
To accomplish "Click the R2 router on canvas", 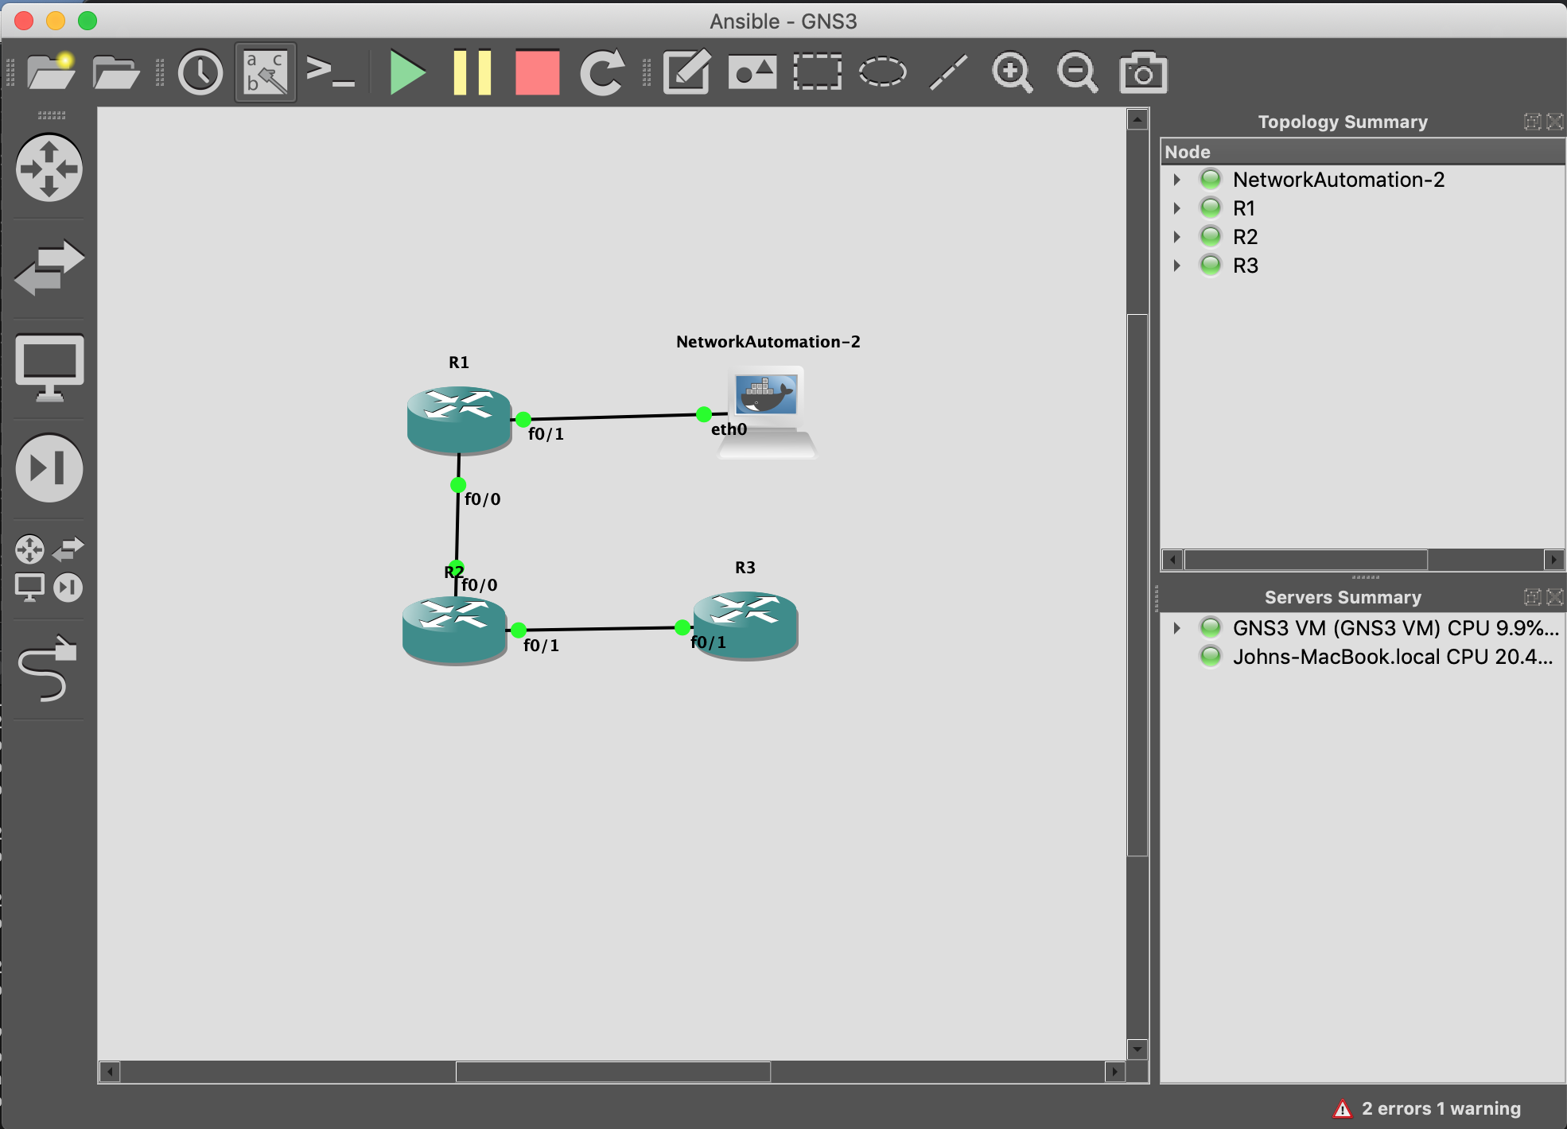I will click(454, 630).
